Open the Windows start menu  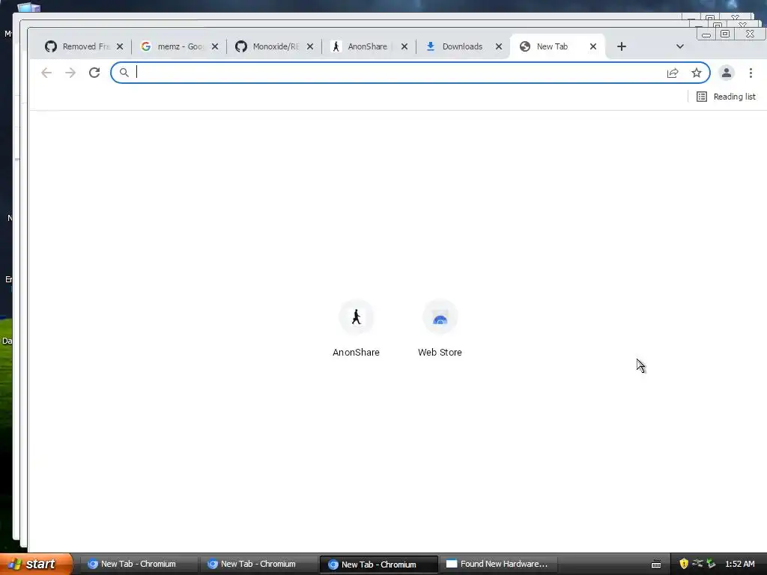(x=36, y=564)
